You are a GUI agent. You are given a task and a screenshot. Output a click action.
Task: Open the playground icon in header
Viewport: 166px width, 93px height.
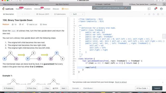click(149, 9)
